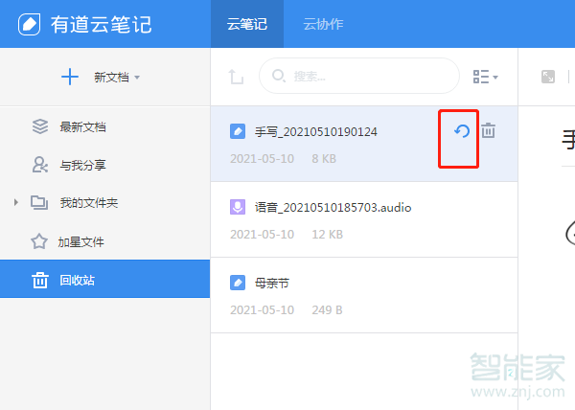This screenshot has width=575, height=410.
Task: Open 最新文档 in the sidebar
Action: (x=81, y=126)
